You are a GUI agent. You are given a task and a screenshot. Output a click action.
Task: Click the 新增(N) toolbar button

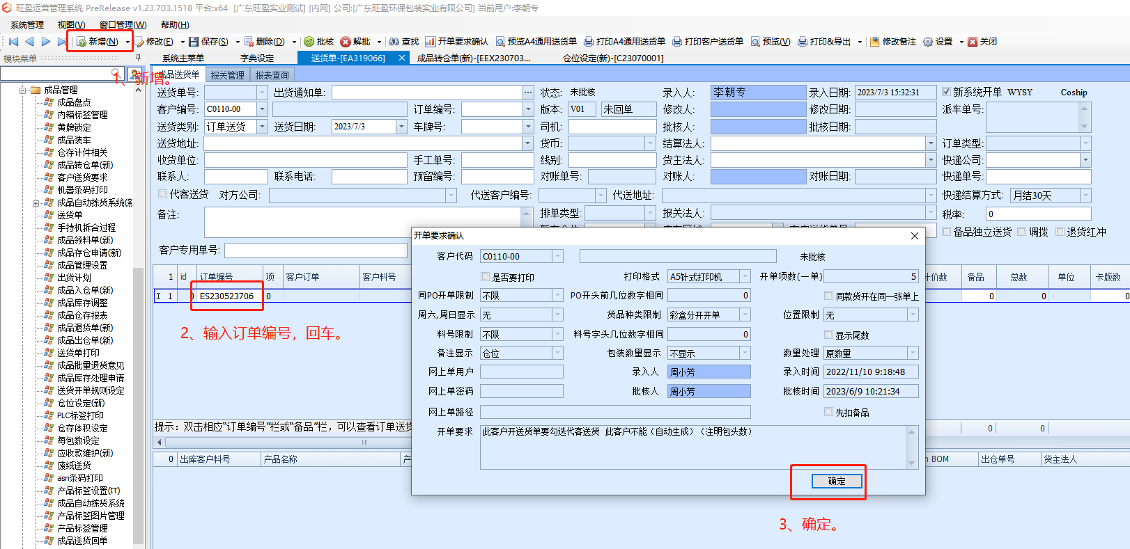coord(98,42)
